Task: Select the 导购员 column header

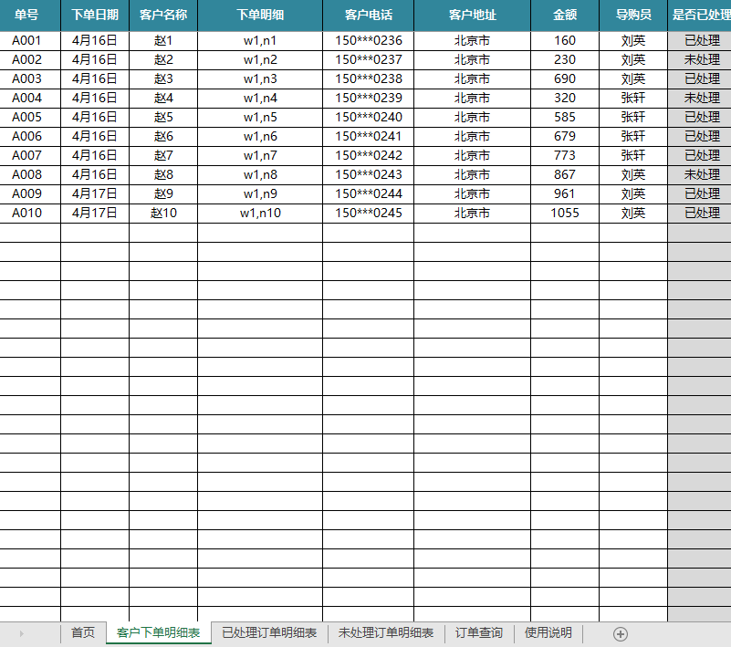Action: click(633, 15)
